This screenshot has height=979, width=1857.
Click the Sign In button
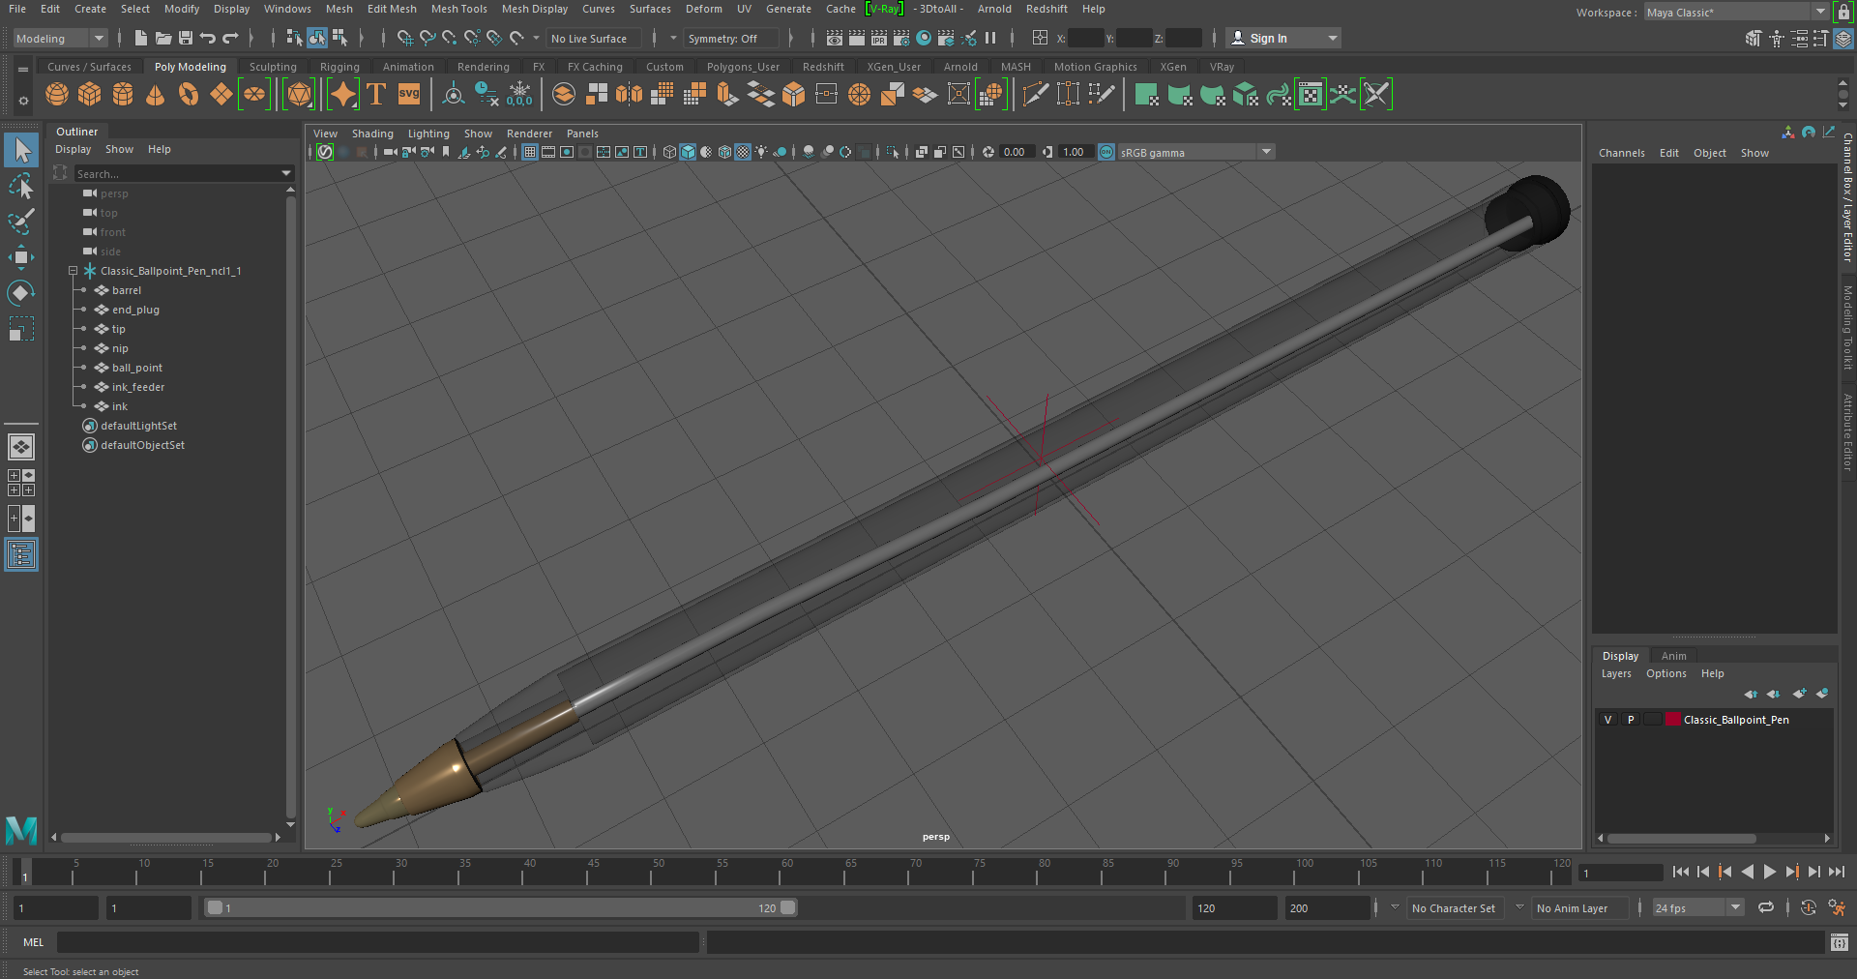tap(1268, 39)
